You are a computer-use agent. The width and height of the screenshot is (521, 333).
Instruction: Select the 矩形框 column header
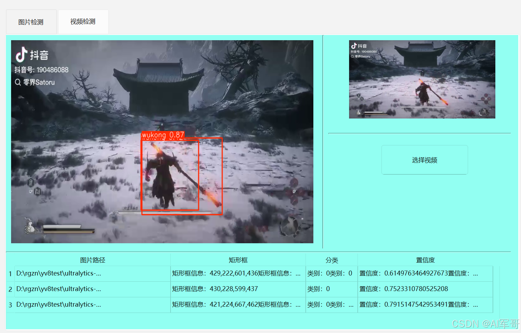pos(238,260)
